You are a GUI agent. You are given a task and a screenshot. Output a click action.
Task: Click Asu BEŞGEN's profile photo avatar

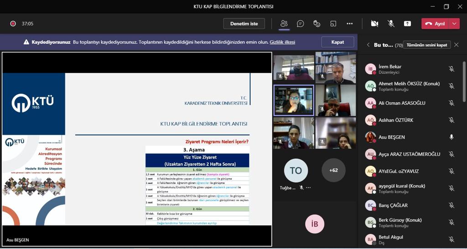click(370, 137)
